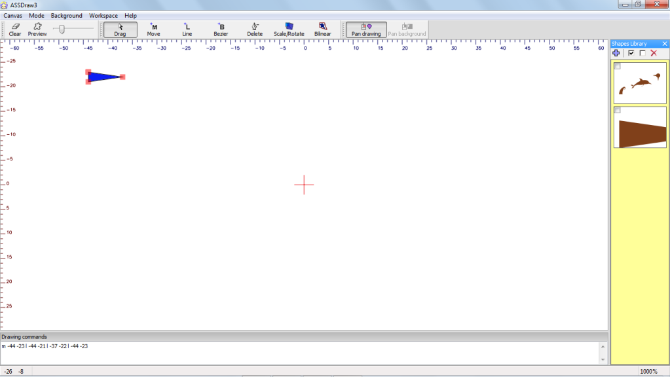Select the Bezier curve tool
This screenshot has width=670, height=377.
(x=221, y=29)
